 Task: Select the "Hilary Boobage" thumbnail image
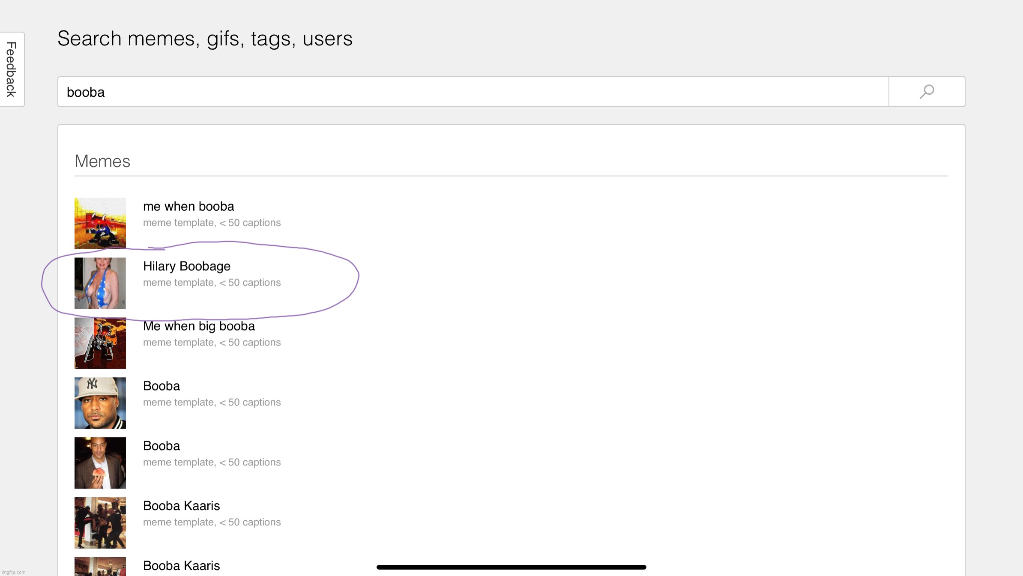(x=100, y=283)
